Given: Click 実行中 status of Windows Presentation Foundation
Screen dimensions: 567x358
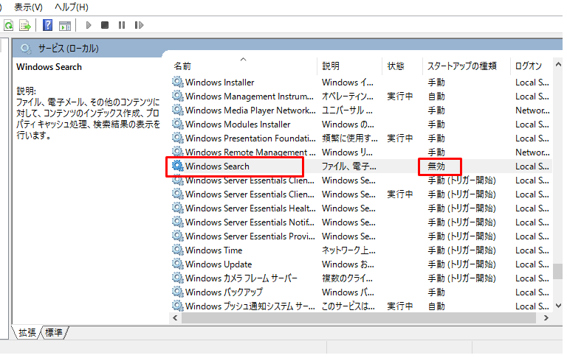Looking at the screenshot, I should 399,138.
